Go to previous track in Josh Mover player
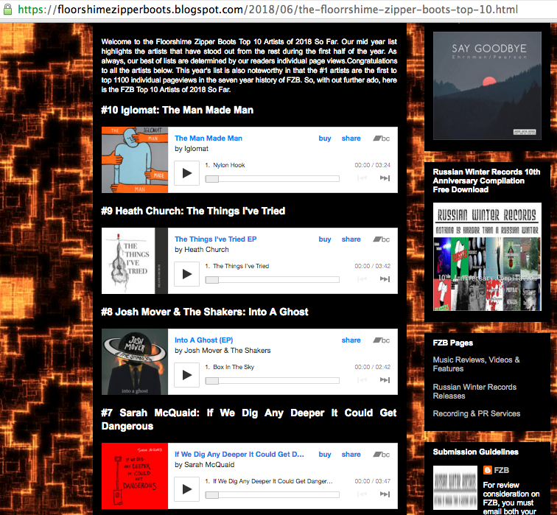The width and height of the screenshot is (557, 515). (x=362, y=379)
